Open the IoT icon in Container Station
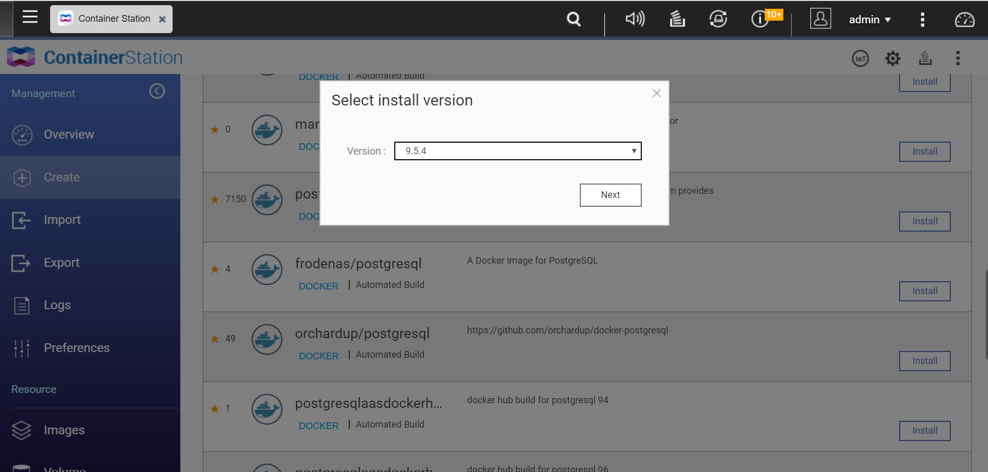 tap(860, 58)
